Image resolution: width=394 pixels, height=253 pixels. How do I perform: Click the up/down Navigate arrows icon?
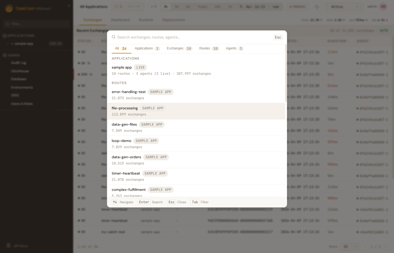(x=115, y=202)
